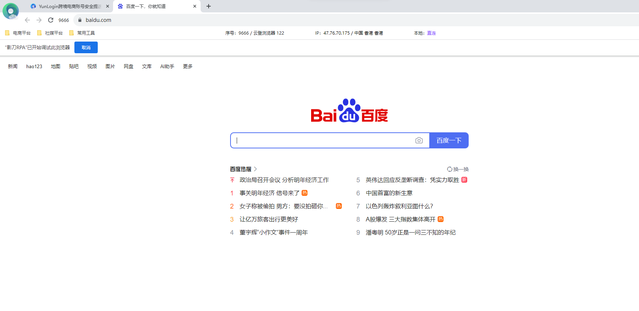Click 取消 to stop RPA debugging
Image resolution: width=639 pixels, height=311 pixels.
[86, 47]
